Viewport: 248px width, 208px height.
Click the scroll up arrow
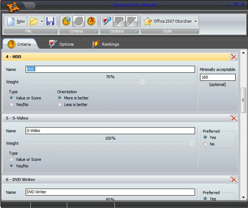pos(243,53)
